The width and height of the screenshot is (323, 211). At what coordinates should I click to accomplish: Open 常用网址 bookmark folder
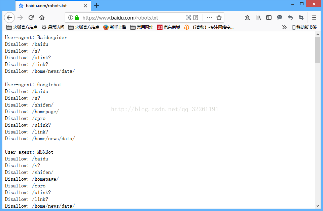pos(142,27)
